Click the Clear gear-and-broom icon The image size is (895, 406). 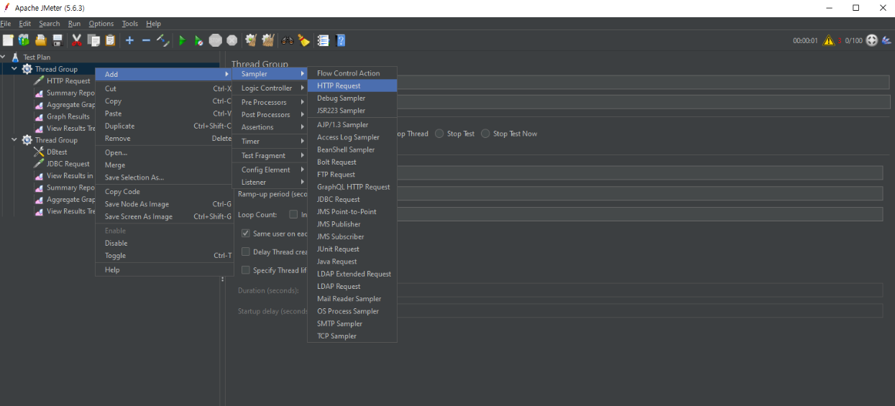click(x=251, y=40)
